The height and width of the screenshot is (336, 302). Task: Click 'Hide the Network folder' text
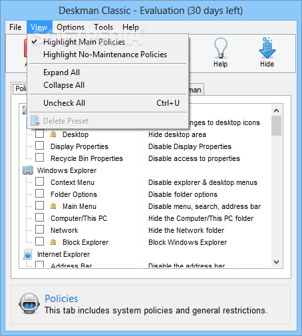coord(186,230)
